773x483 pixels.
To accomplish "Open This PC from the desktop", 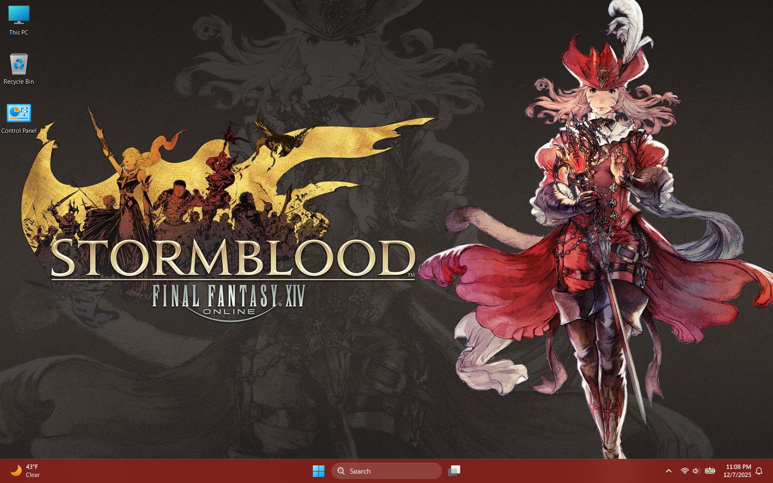I will (x=19, y=15).
